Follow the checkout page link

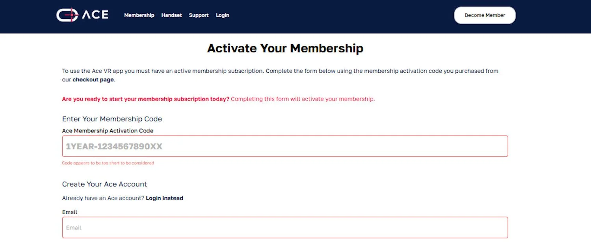pyautogui.click(x=93, y=79)
